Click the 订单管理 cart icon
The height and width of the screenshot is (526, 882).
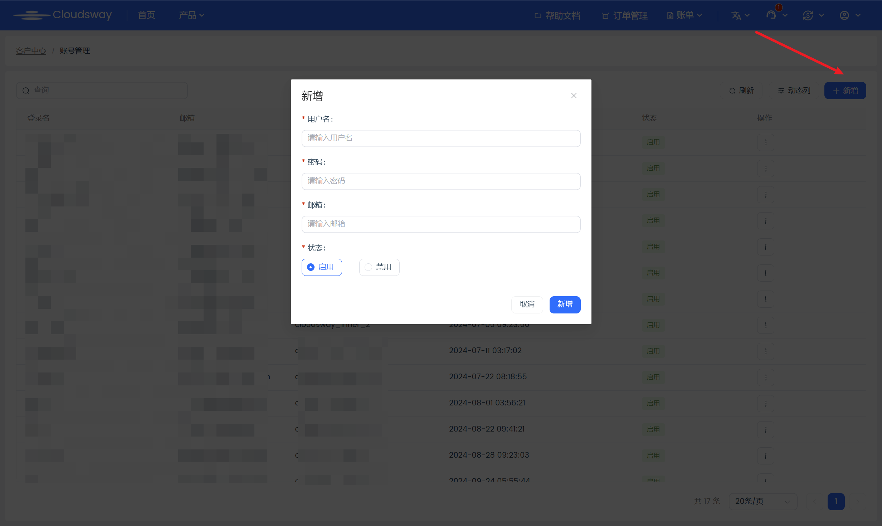point(605,16)
